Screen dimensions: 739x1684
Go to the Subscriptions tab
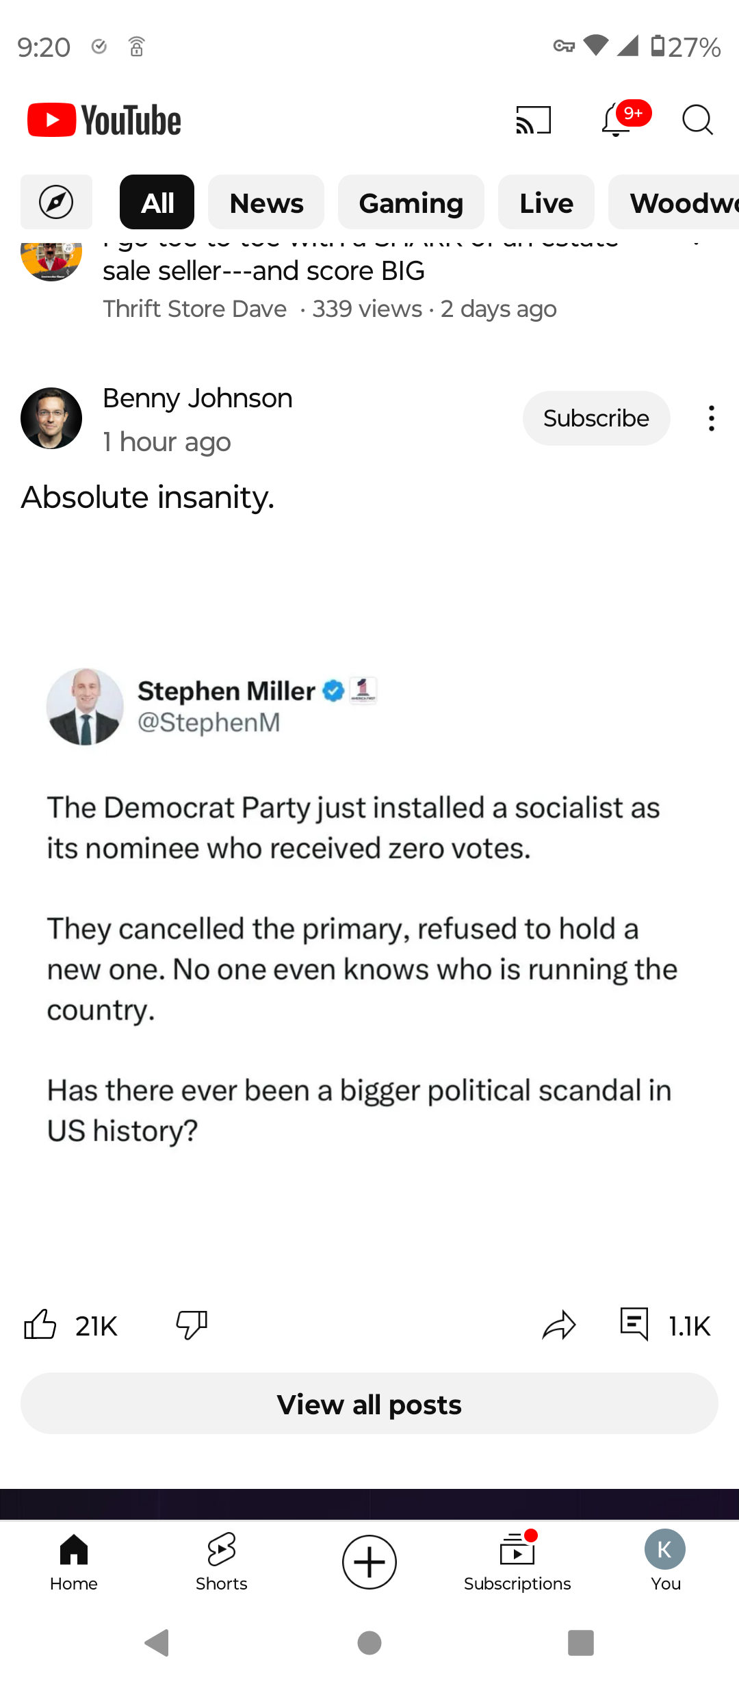[x=517, y=1562]
